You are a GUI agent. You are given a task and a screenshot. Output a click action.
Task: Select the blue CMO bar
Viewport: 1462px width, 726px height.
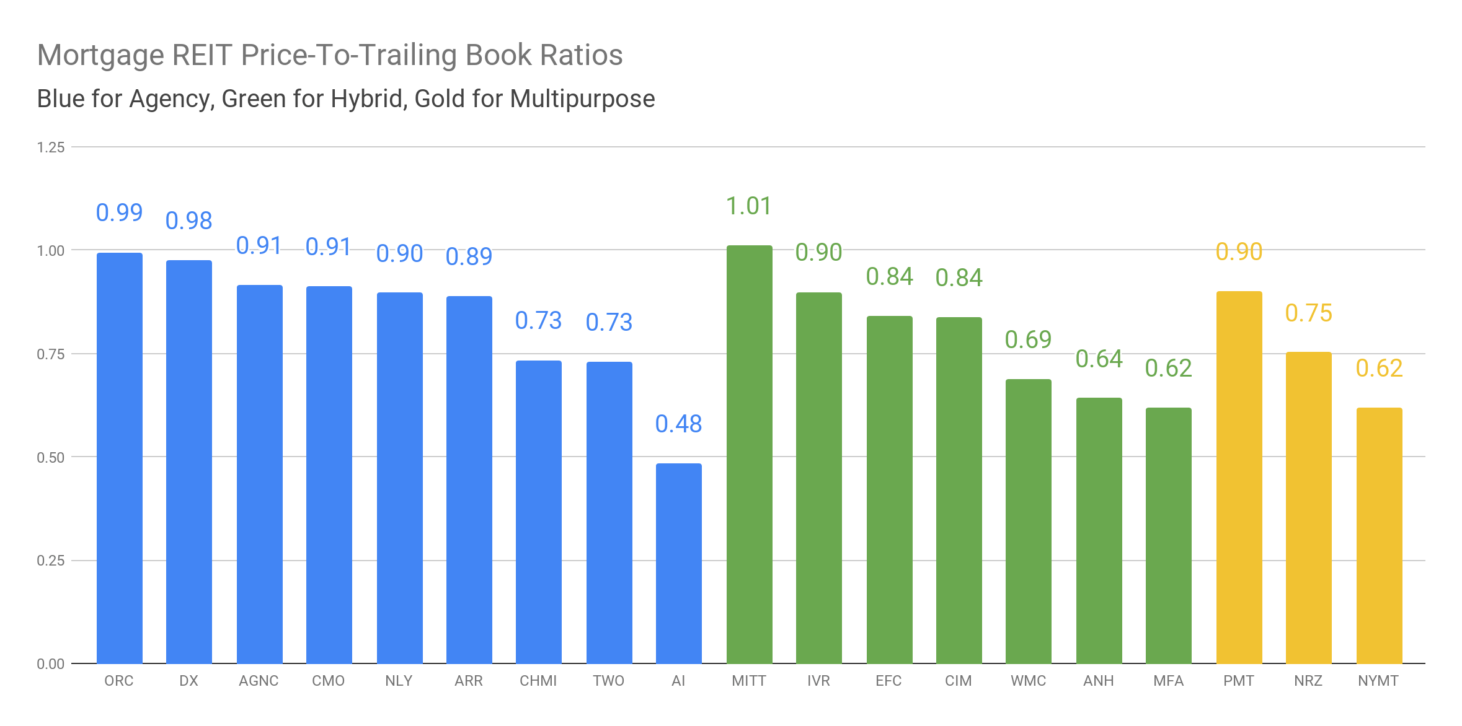click(x=329, y=475)
